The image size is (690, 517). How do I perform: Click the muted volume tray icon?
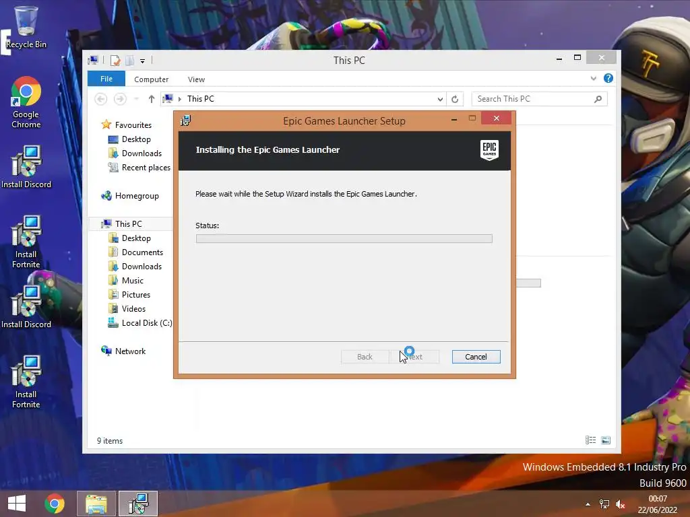[x=621, y=504]
